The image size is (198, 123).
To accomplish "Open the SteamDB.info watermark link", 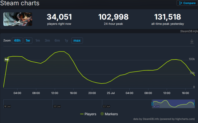I will (189, 31).
